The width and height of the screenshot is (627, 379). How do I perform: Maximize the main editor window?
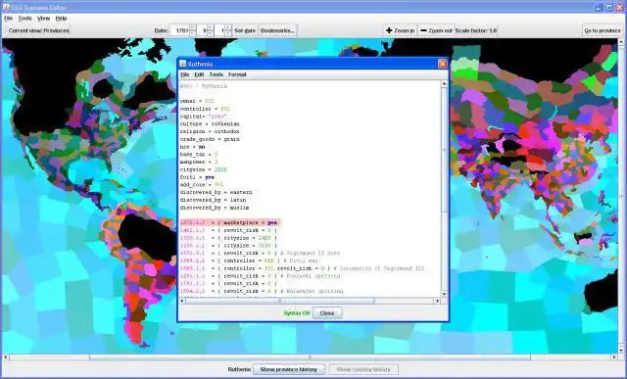(x=609, y=7)
